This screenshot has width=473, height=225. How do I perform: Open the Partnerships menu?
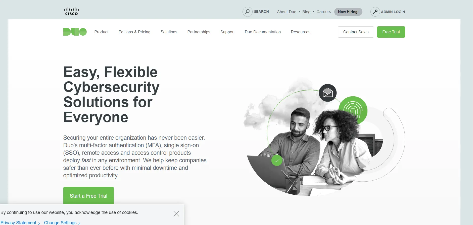(x=199, y=32)
